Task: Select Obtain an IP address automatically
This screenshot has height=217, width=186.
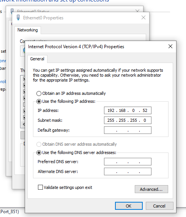Action: [39, 94]
